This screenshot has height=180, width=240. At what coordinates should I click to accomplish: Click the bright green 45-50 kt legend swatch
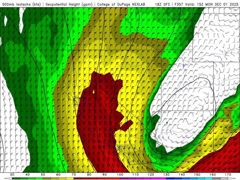tap(39, 178)
